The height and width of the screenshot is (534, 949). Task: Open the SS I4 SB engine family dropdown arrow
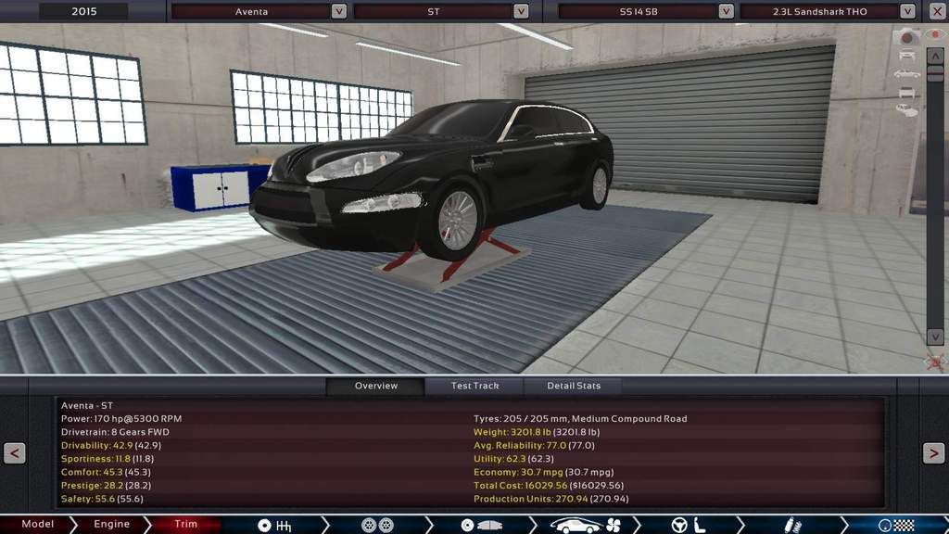tap(726, 11)
